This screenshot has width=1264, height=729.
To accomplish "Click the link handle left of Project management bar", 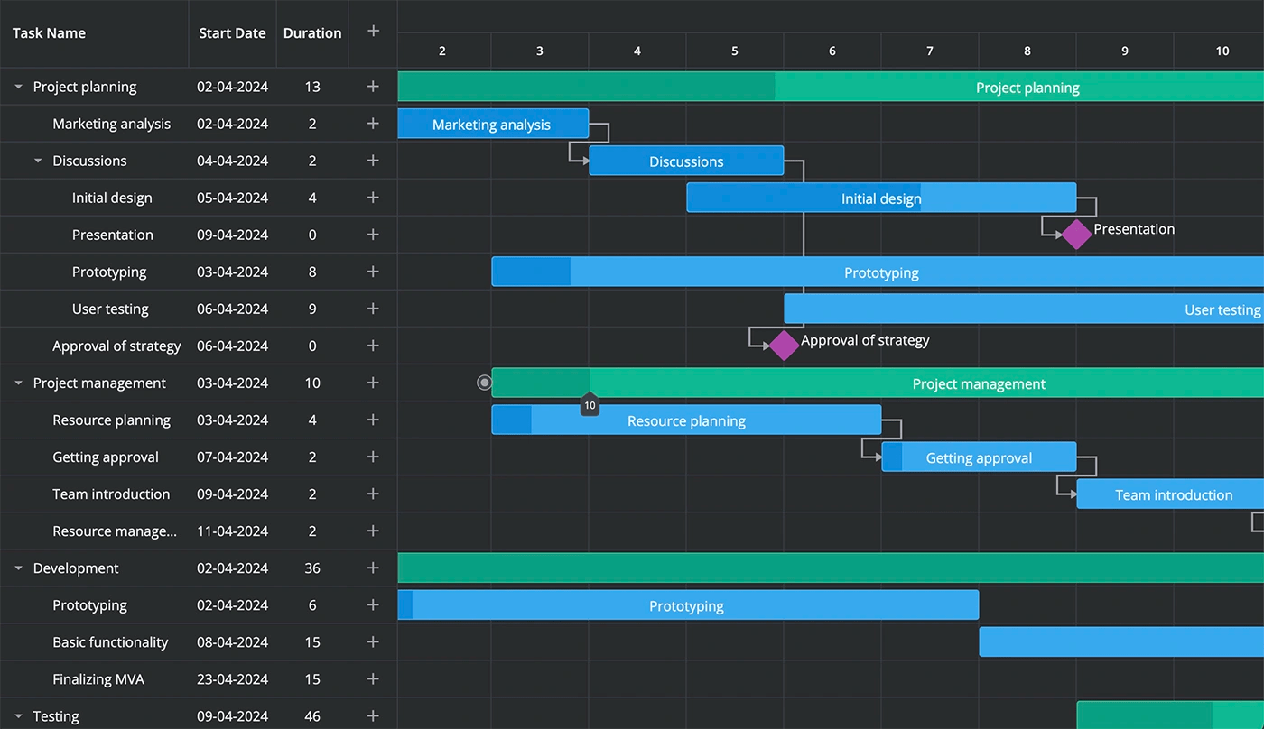I will 484,383.
